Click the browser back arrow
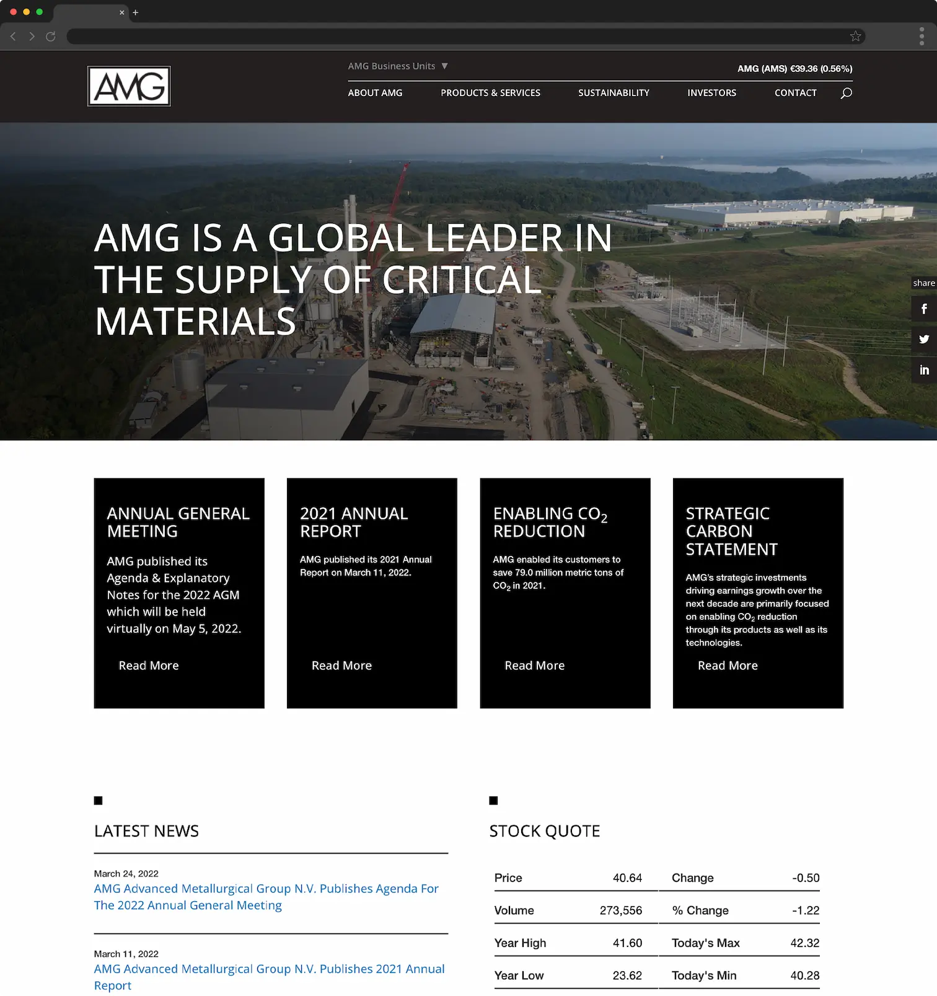This screenshot has width=937, height=996. (x=13, y=37)
